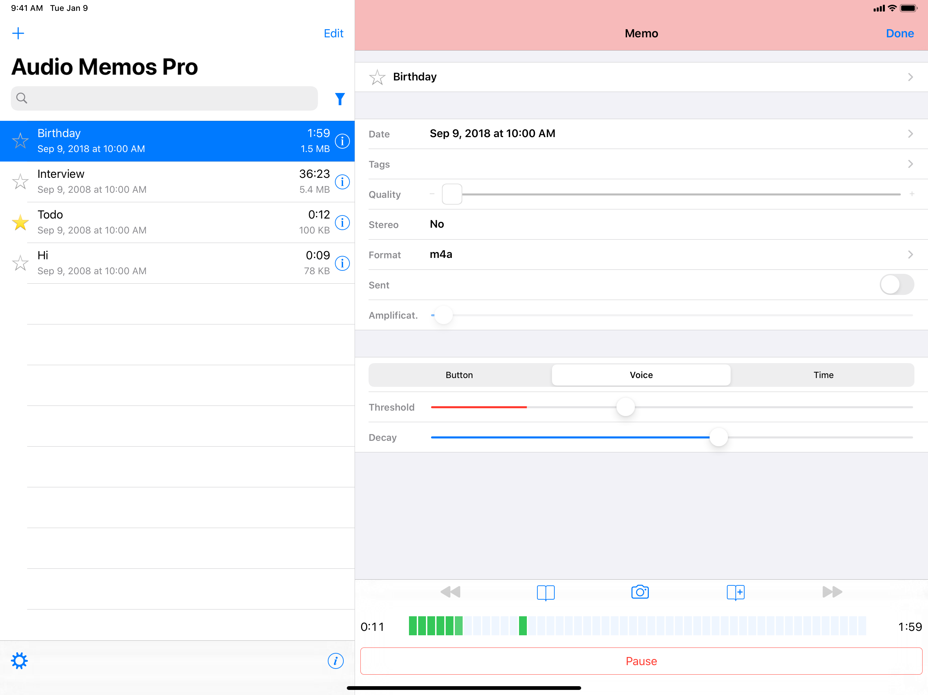Switch to the Time trigger tab
Screen dimensions: 928x695
tap(823, 375)
